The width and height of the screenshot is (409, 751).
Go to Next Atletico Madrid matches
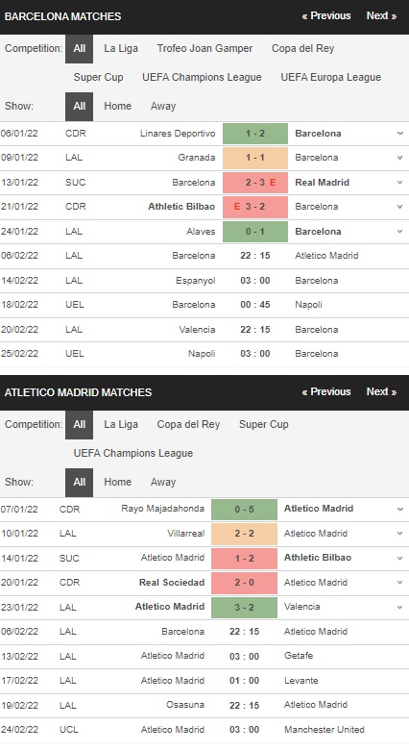(x=381, y=391)
